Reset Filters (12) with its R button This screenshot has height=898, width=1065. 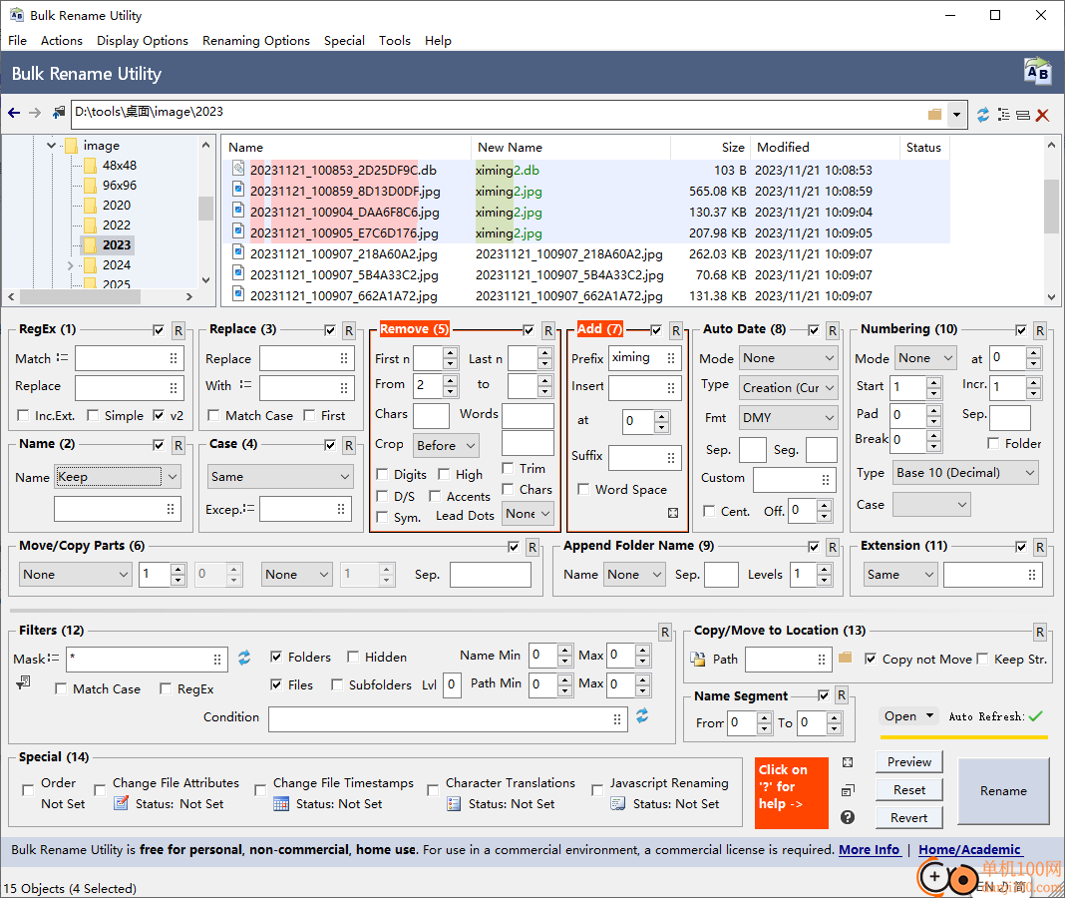click(x=665, y=633)
